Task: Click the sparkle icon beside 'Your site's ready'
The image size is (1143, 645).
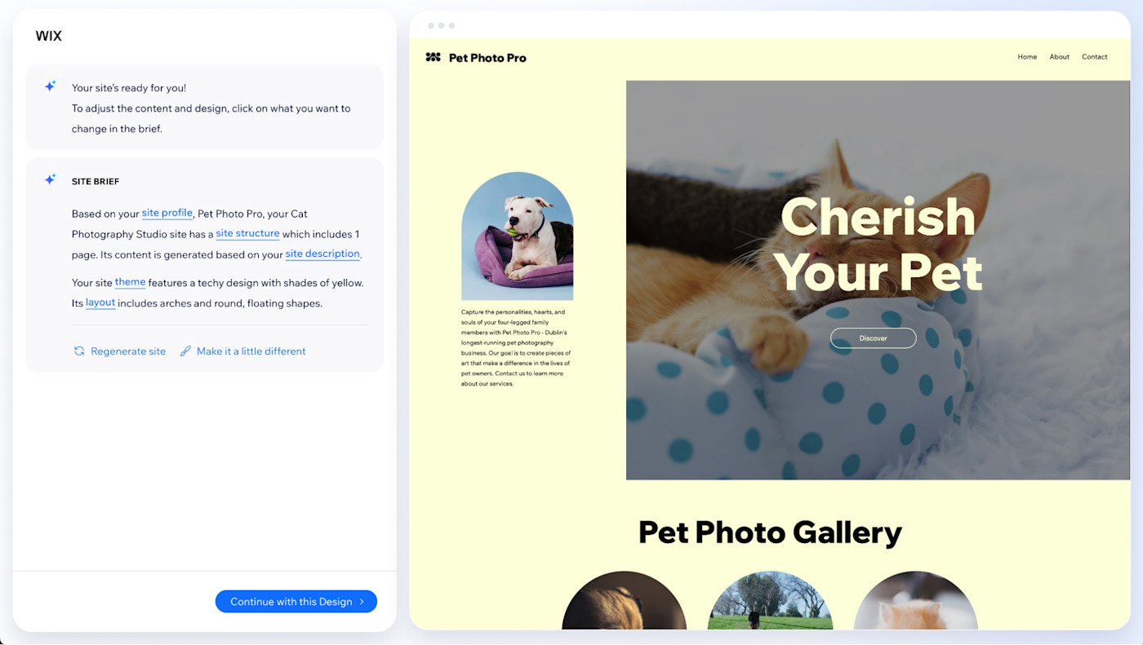Action: tap(50, 86)
